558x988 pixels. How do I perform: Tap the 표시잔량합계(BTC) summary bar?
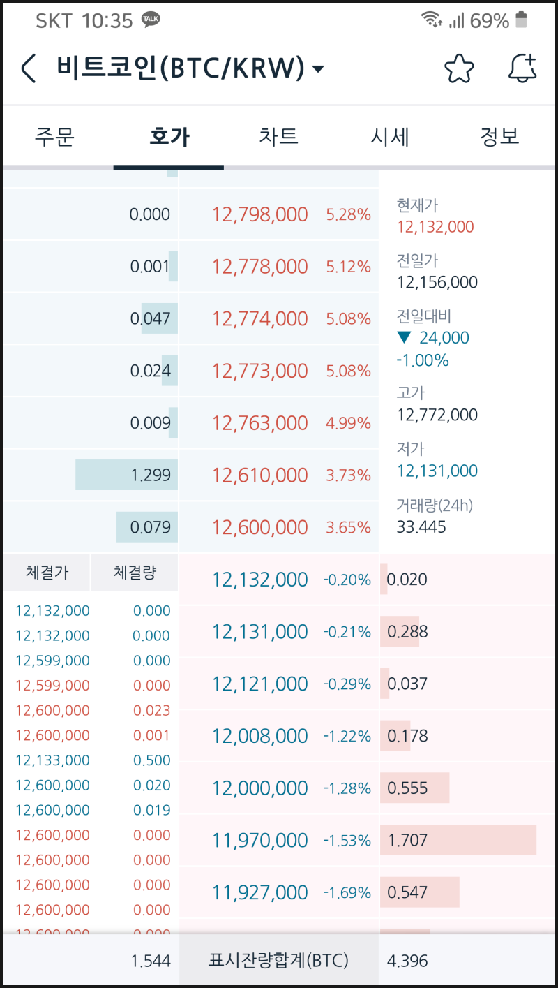click(x=278, y=960)
